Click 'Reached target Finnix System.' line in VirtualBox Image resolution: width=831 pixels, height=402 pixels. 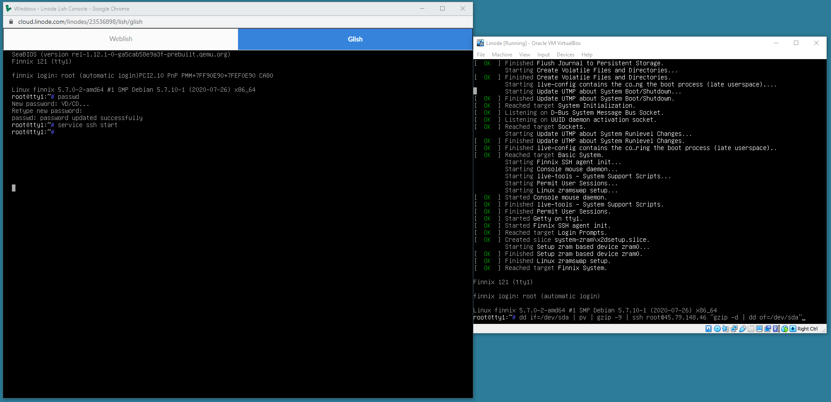click(556, 268)
